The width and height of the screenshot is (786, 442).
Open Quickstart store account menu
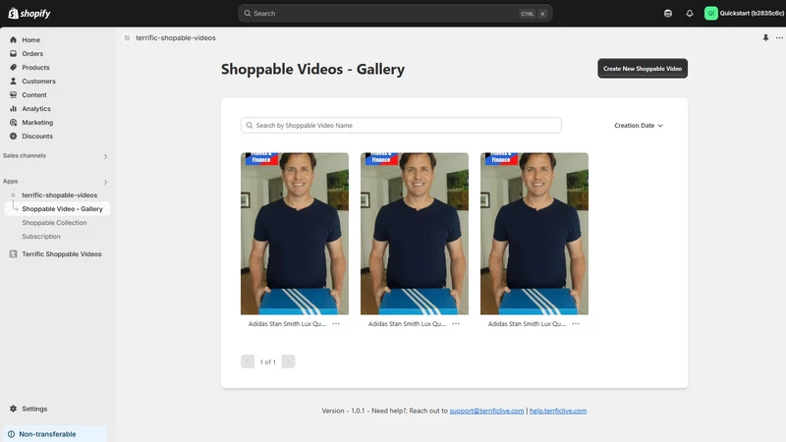[744, 14]
